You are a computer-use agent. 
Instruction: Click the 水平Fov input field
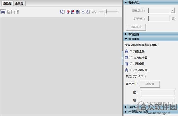[159, 18]
